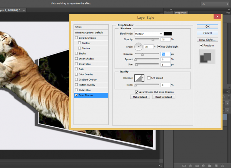
Task: Create a new group folder icon
Action: [x=210, y=165]
